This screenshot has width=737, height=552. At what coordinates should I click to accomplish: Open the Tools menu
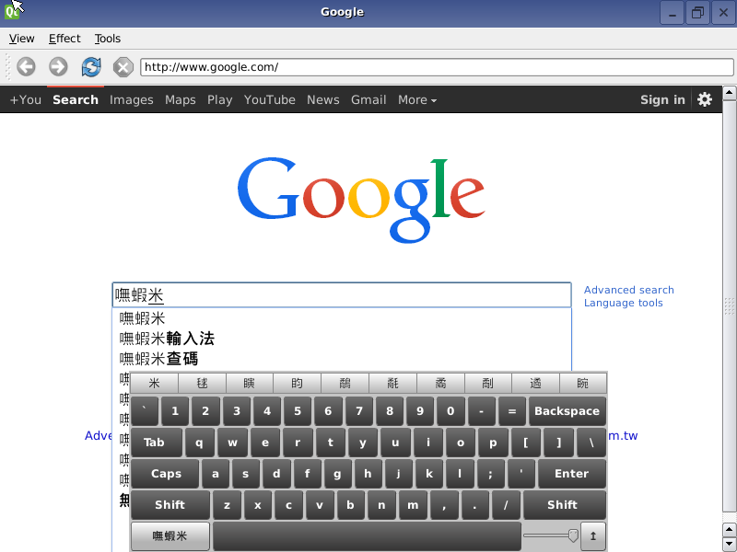[x=108, y=39]
